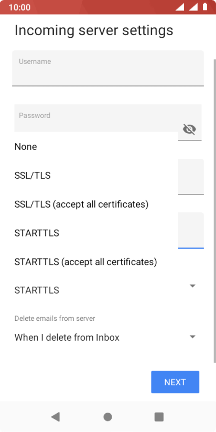Viewport: 216px width, 432px height.
Task: Tap the first signal strength icon
Action: tap(180, 7)
